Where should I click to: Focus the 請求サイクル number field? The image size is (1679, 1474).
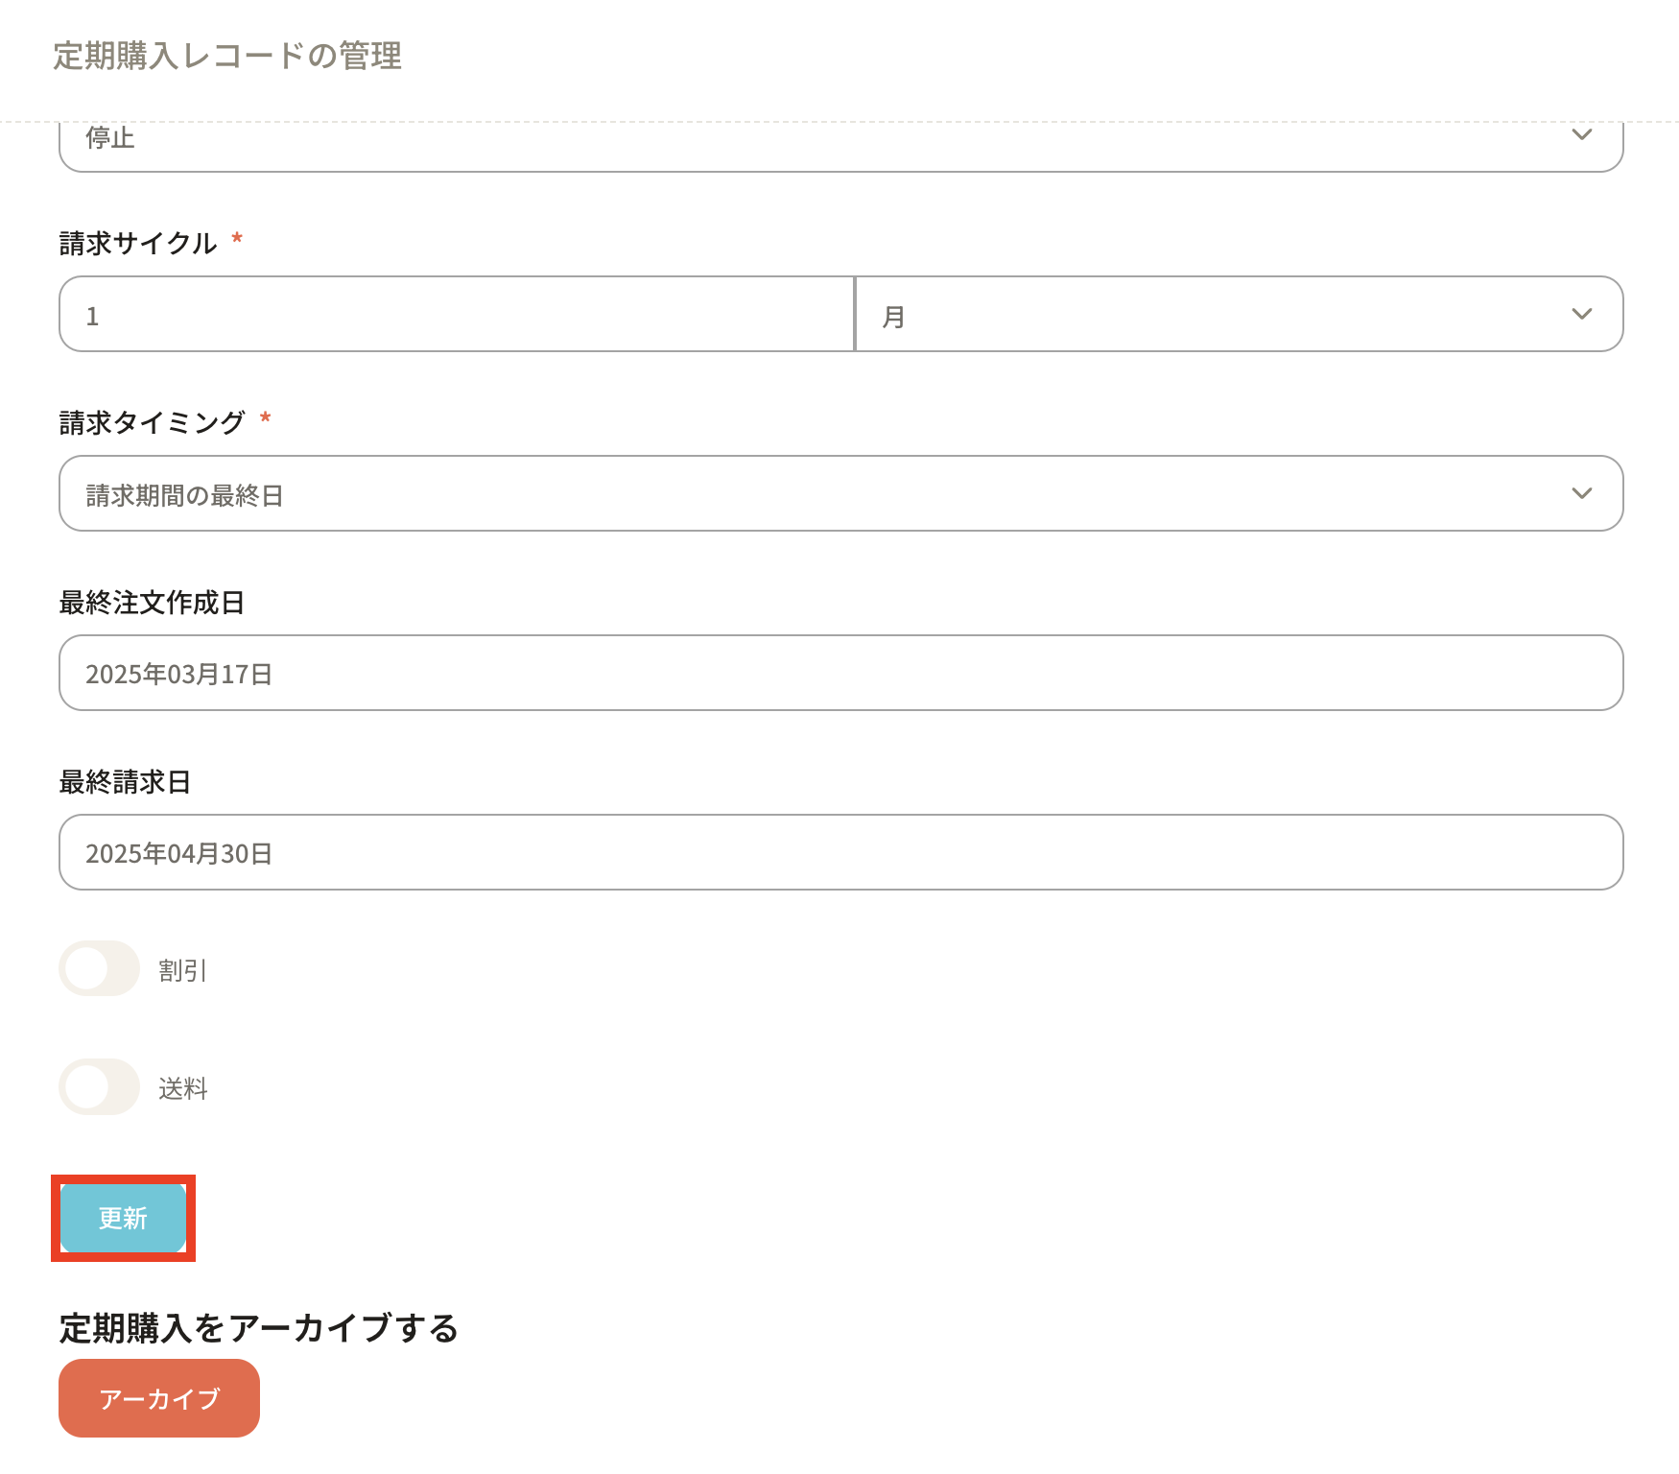coord(457,315)
